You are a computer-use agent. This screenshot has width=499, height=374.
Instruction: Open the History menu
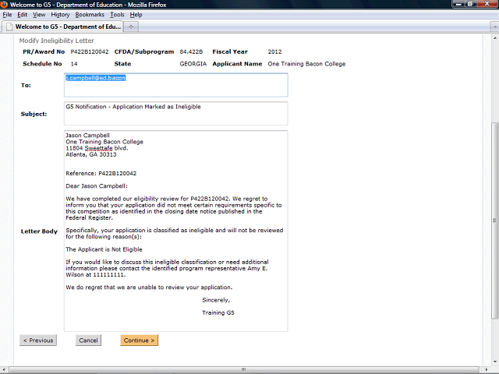click(x=60, y=15)
